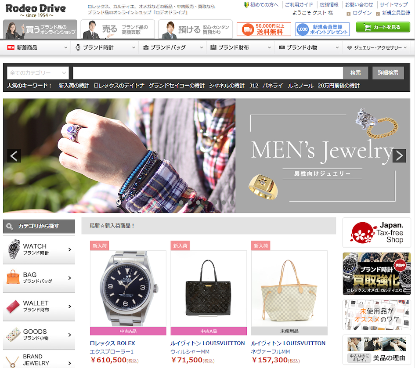The image size is (415, 368).
Task: Click the ブランド時計 買取強化 banner
Action: 377,274
